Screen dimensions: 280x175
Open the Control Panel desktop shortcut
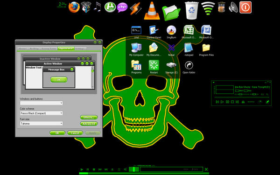point(154,32)
